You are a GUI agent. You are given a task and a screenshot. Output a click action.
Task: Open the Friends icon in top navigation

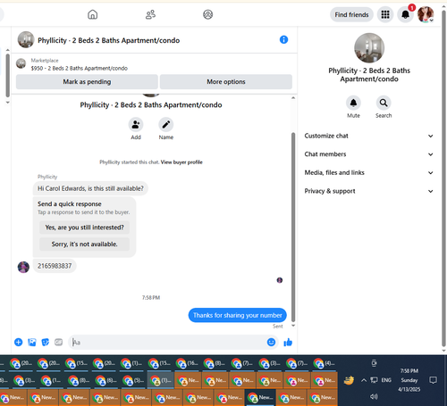pyautogui.click(x=150, y=14)
